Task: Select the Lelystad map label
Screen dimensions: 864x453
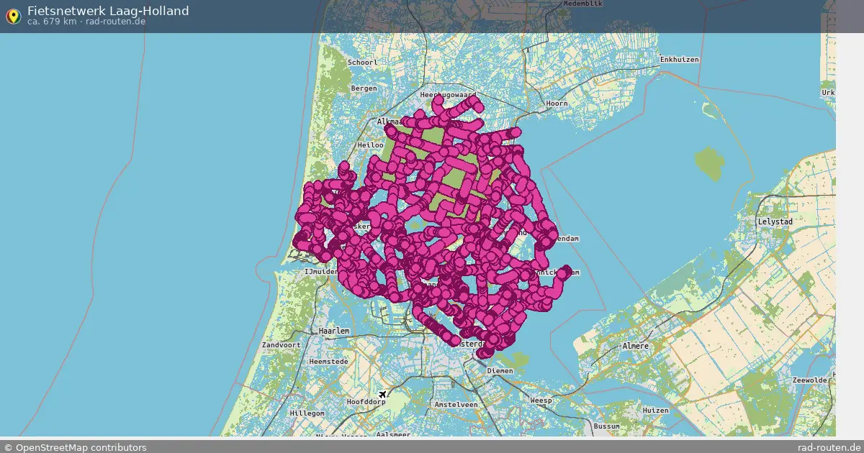Action: point(775,222)
